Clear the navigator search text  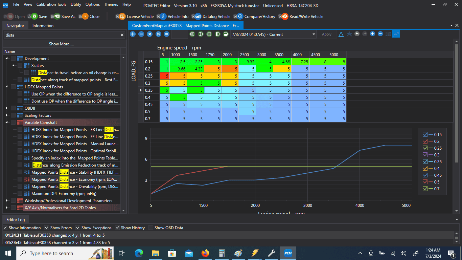tap(122, 35)
